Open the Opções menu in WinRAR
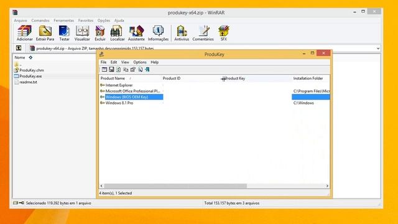The width and height of the screenshot is (398, 224). [x=104, y=21]
